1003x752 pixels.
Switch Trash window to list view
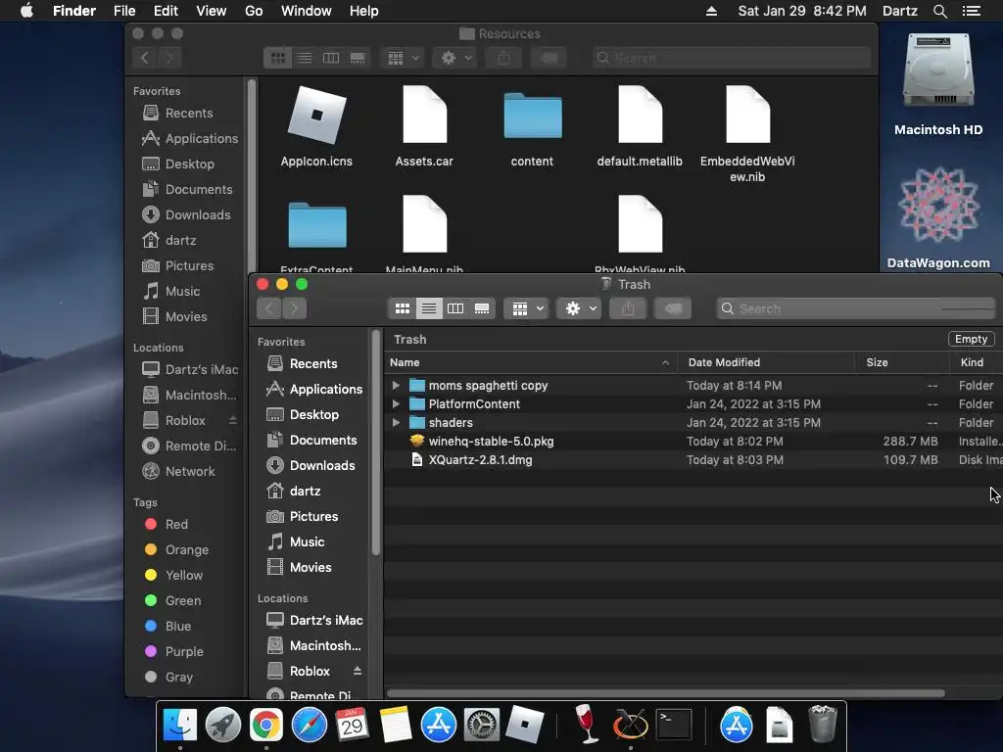(x=429, y=308)
